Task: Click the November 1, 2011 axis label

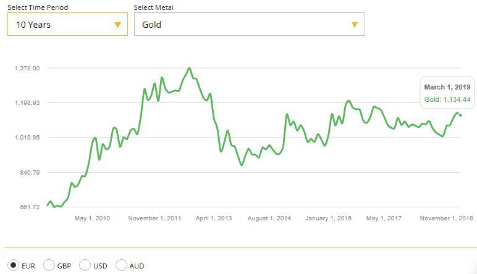Action: pos(154,218)
